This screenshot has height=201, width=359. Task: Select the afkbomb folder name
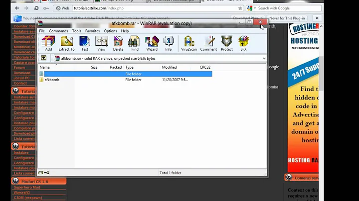coord(52,80)
